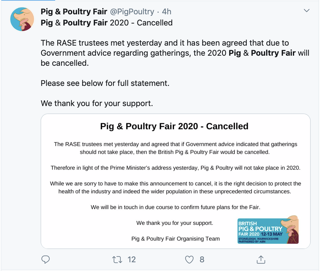
Task: Click the 'future plans for the Fair' sentence
Action: click(x=175, y=207)
